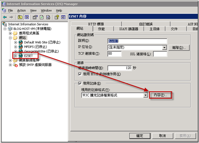Viewport: 199px width, 143px height.
Task: Switch to the ISAPI 篩選器 tab
Action: point(129,29)
